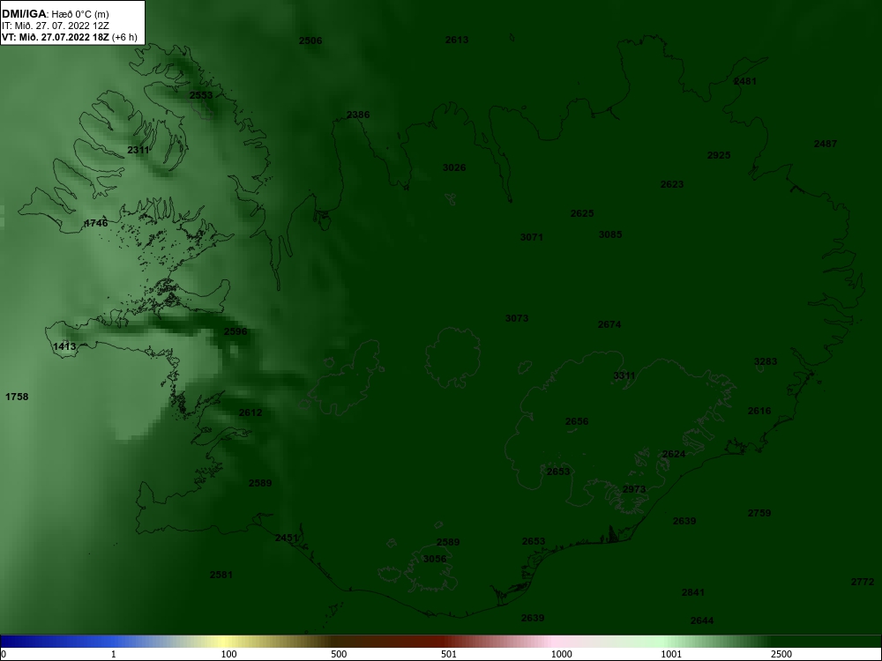Click the 2596 map label
Viewport: 882px width, 661px height.
coord(235,331)
